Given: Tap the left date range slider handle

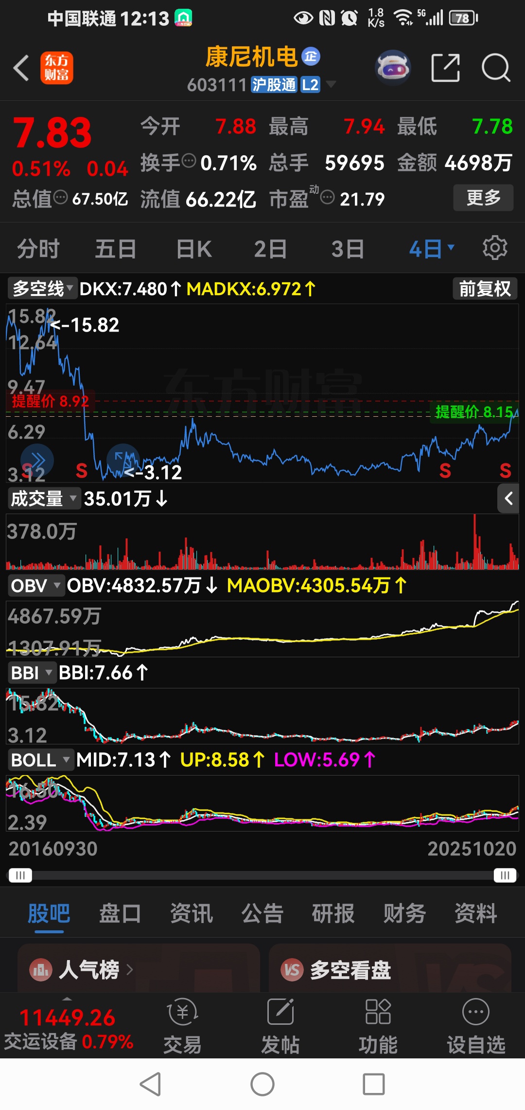Looking at the screenshot, I should click(20, 875).
